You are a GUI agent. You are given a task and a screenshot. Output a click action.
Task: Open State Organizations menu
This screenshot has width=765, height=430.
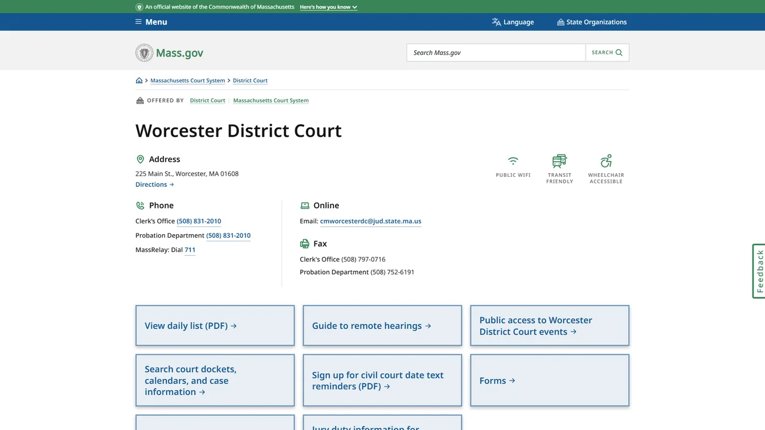point(592,22)
